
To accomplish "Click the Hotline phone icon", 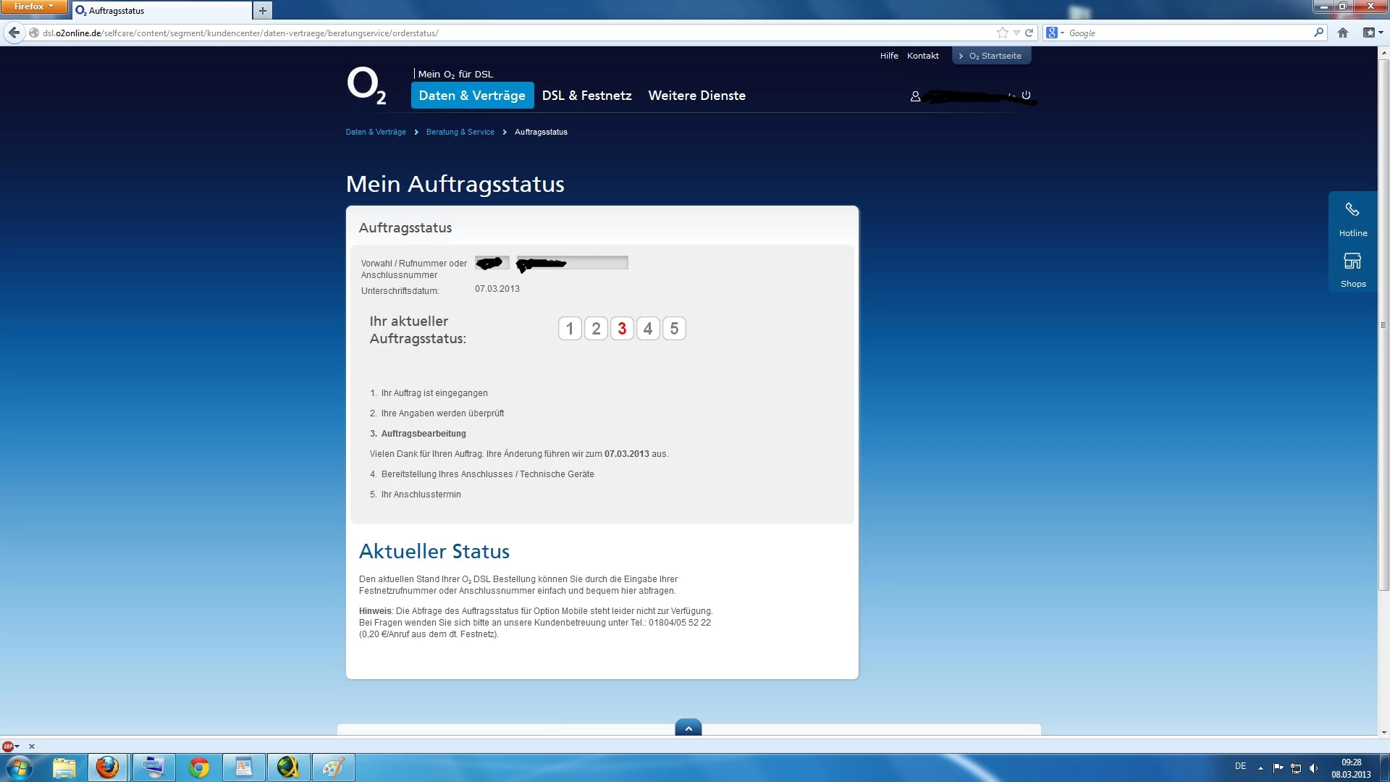I will [1352, 210].
